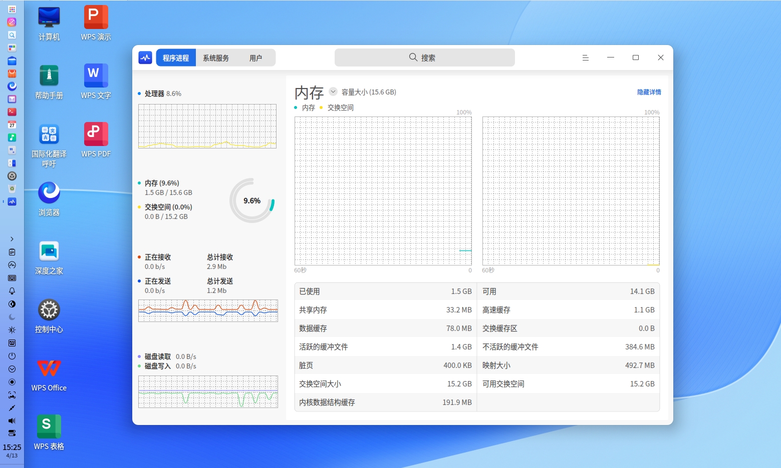Screen dimensions: 781x468
Task: Toggle the dark mode moon tray icon
Action: click(12, 317)
